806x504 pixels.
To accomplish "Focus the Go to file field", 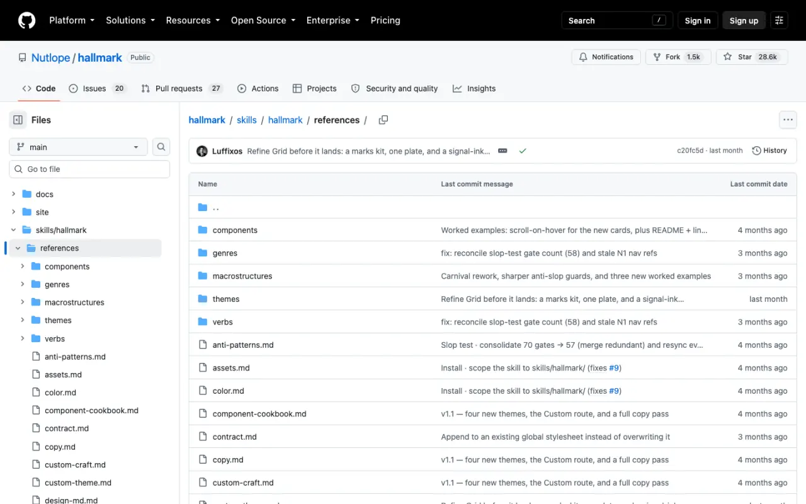I will [89, 169].
